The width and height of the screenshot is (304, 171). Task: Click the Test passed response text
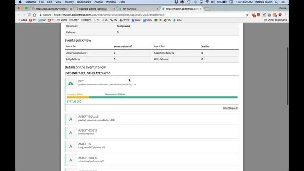pyautogui.click(x=123, y=26)
